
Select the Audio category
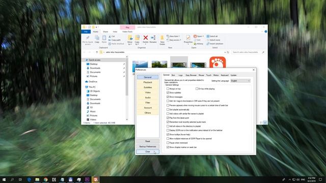click(148, 98)
